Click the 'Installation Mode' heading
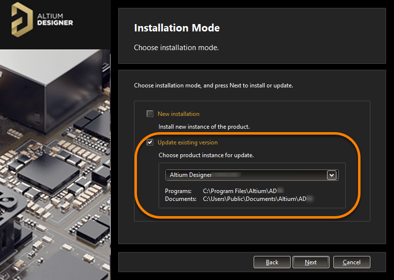Screen dimensions: 394x280 [x=177, y=28]
